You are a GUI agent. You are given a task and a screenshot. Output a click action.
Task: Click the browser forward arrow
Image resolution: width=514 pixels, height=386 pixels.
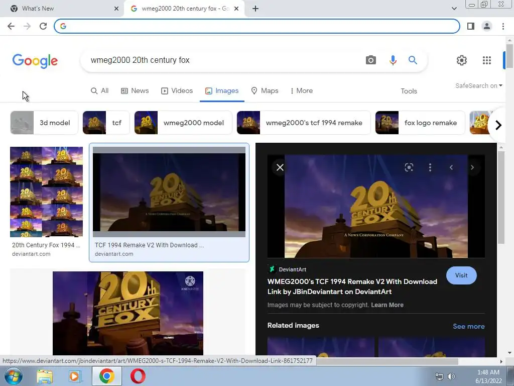tap(27, 26)
